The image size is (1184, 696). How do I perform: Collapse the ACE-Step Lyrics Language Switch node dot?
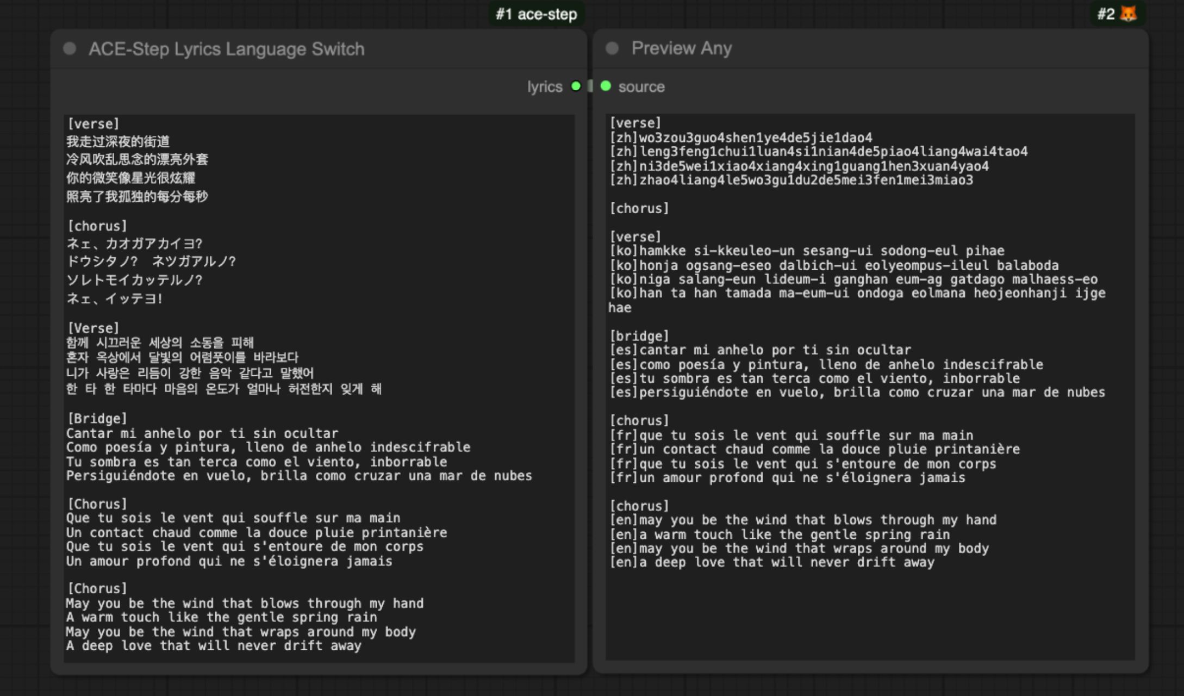coord(70,49)
